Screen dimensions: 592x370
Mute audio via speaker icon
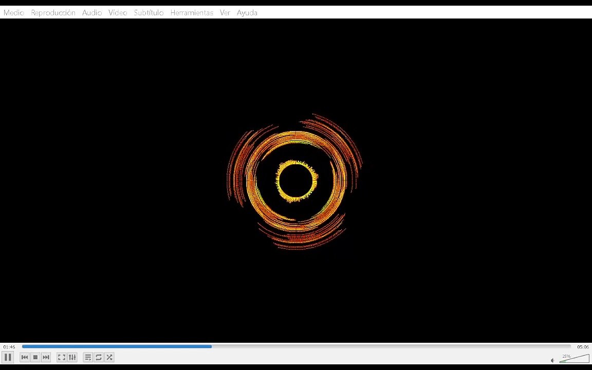(x=552, y=360)
